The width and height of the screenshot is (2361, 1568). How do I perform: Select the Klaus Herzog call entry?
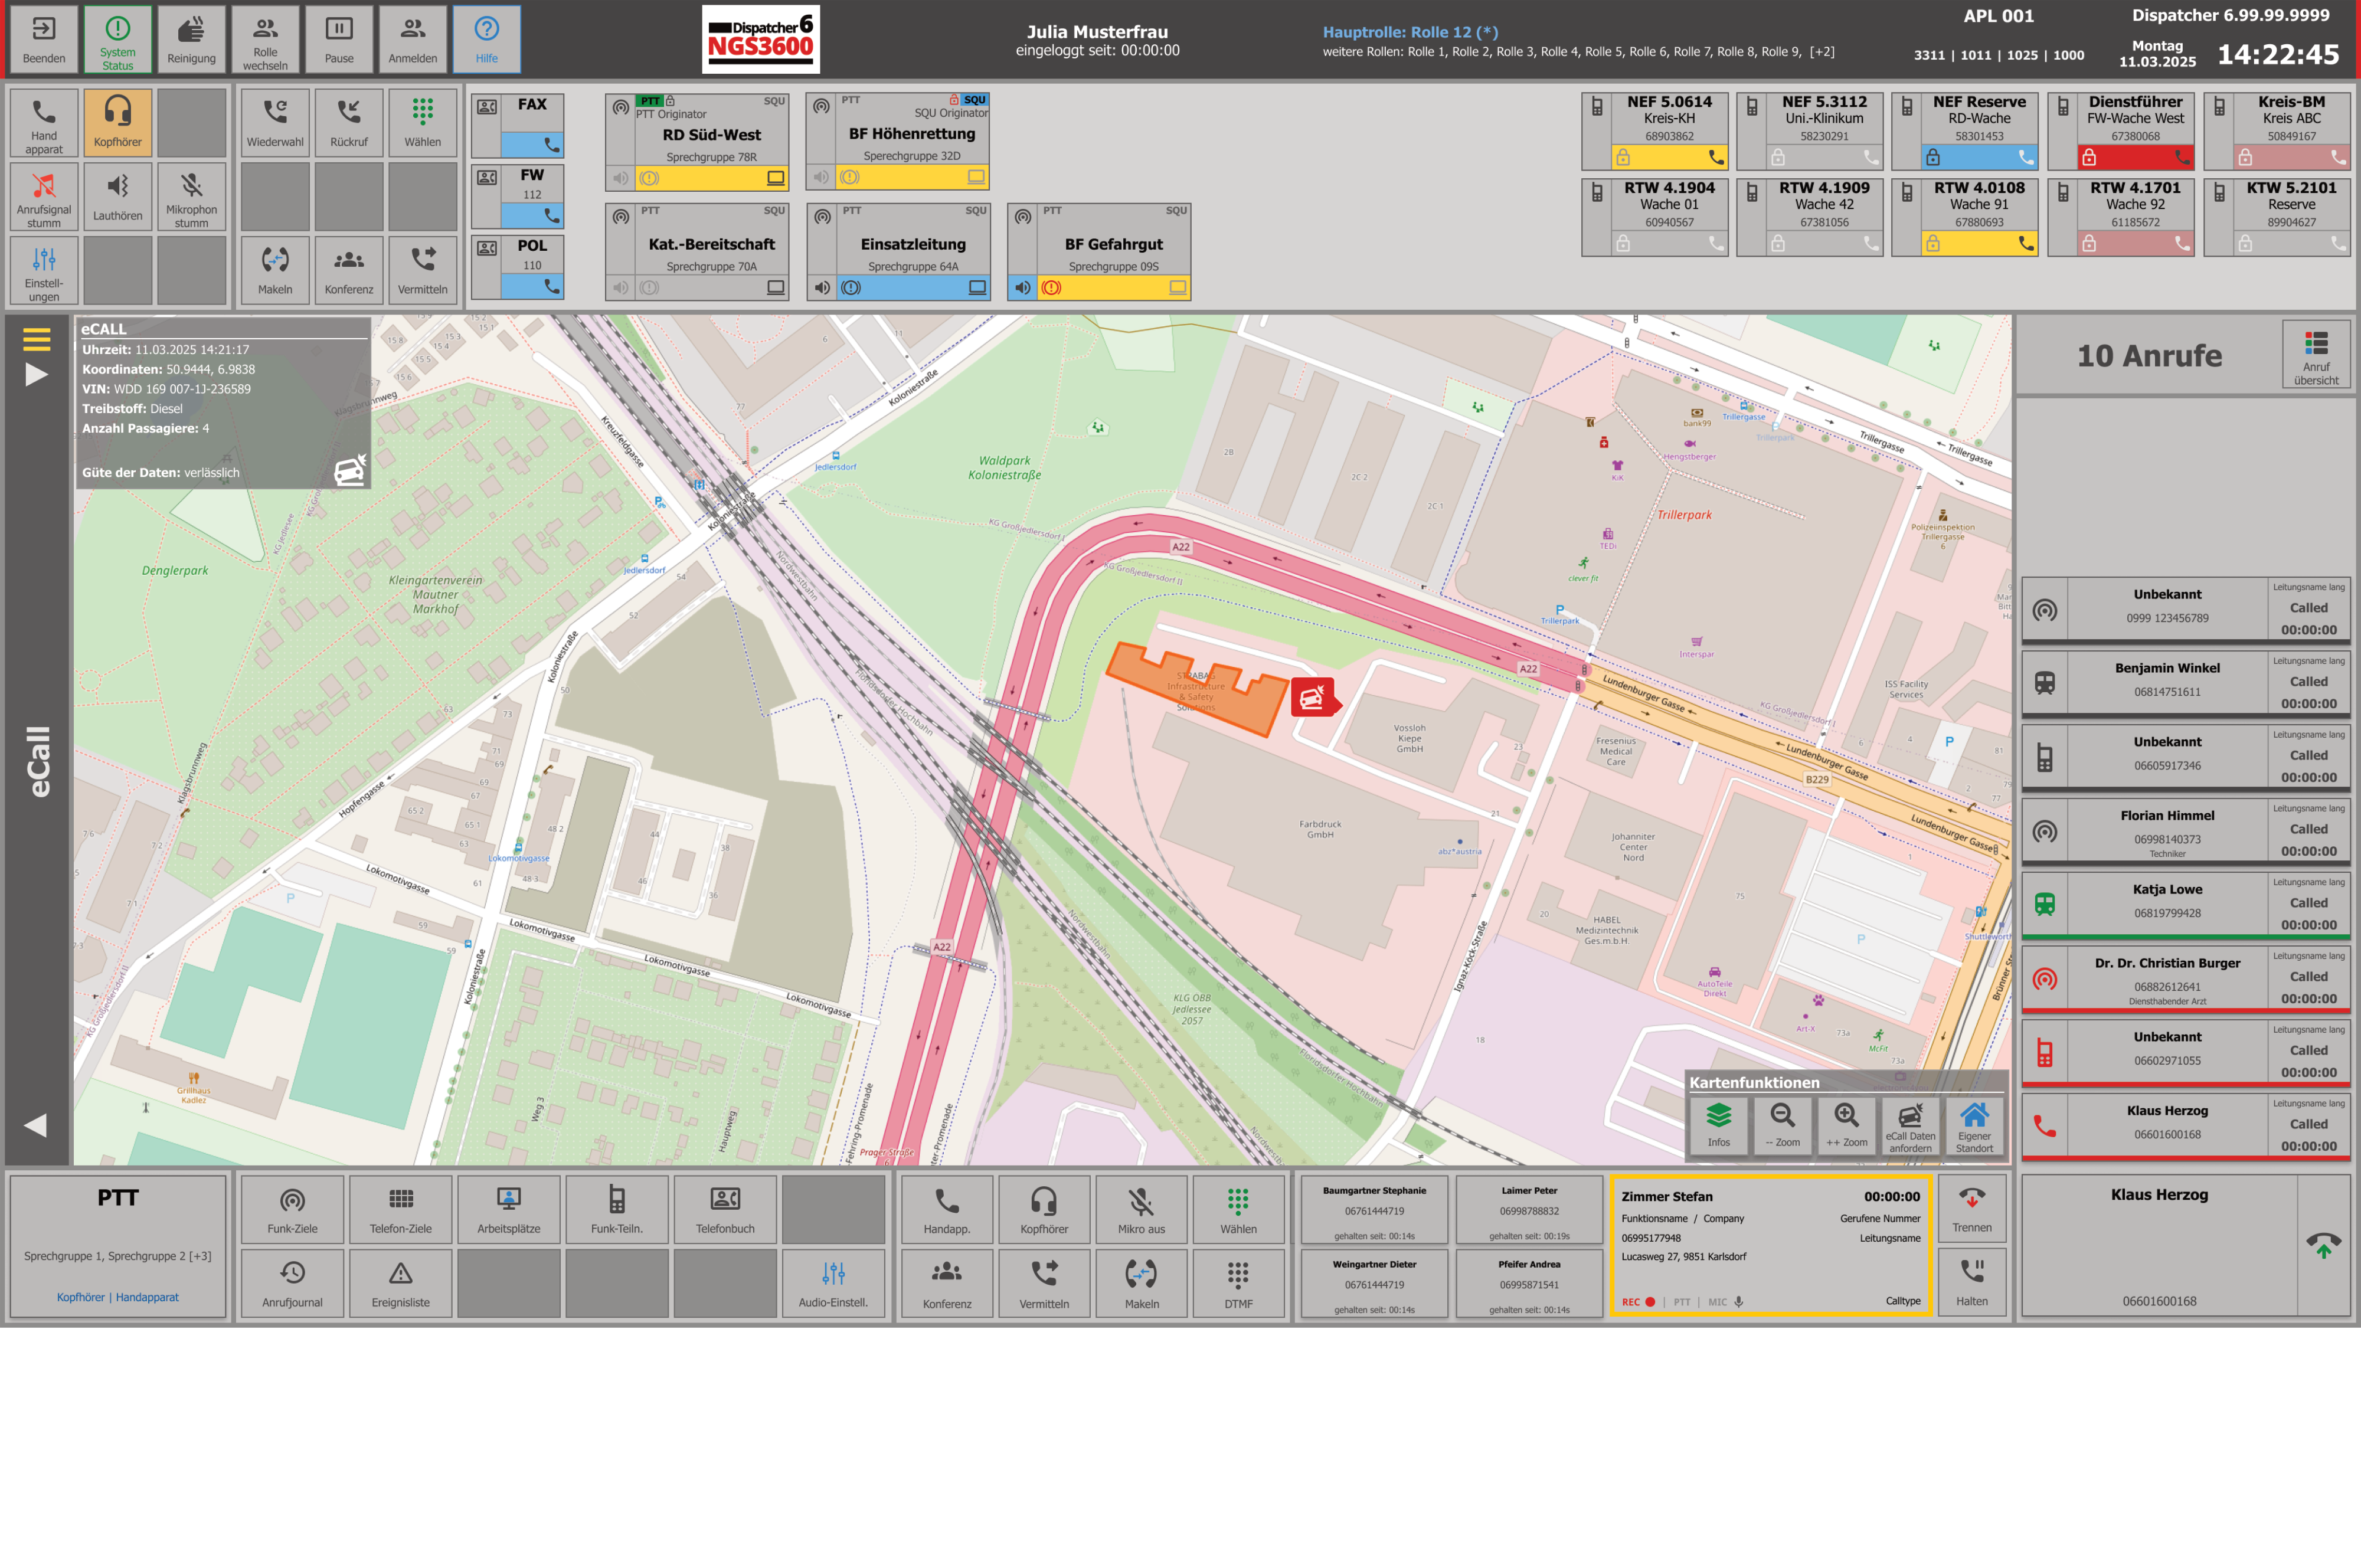coord(2185,1125)
